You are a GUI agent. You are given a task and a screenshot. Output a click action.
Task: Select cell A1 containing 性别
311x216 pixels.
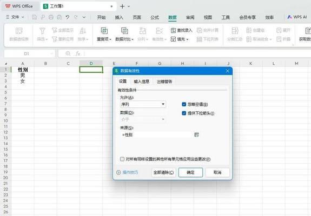point(23,70)
